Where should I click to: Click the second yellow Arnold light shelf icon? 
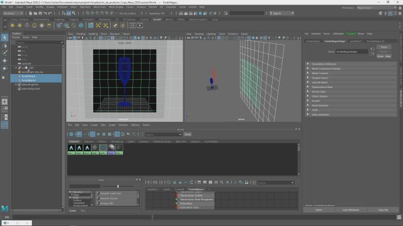[20, 25]
